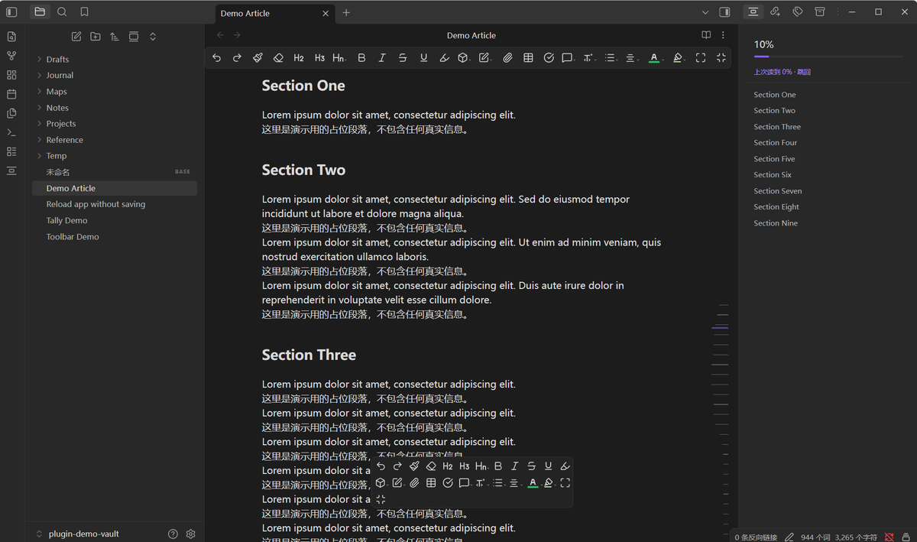917x542 pixels.
Task: Create a new folder in file explorer
Action: (95, 37)
